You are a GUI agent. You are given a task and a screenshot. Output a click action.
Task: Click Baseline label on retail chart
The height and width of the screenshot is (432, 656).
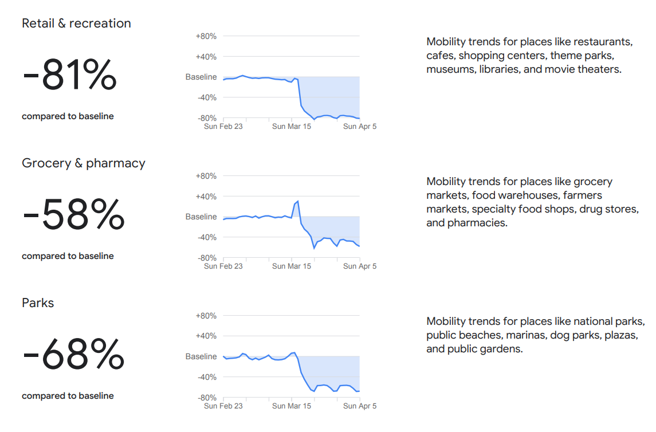point(201,77)
